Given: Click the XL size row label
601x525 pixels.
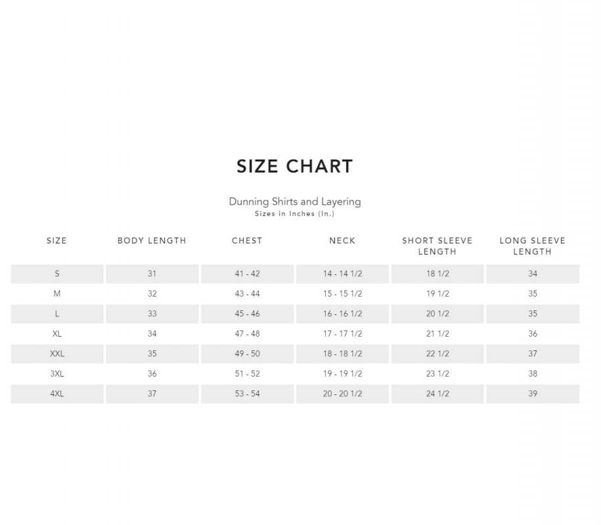Looking at the screenshot, I should (x=57, y=334).
